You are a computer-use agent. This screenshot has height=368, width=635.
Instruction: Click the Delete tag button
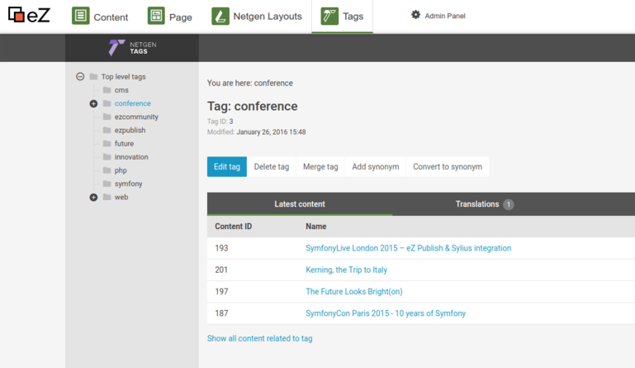[272, 167]
